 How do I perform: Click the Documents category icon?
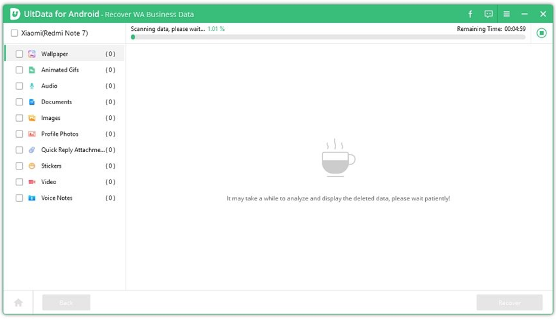point(32,102)
